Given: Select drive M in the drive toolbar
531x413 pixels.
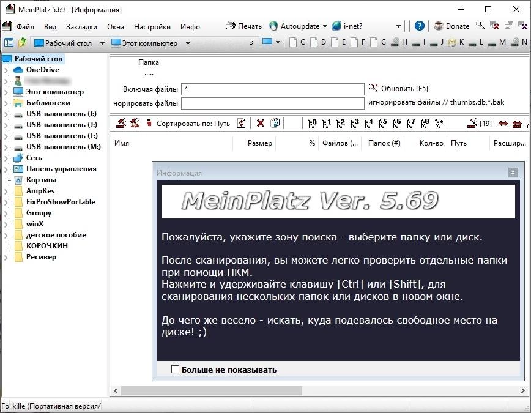Looking at the screenshot, I should click(497, 42).
